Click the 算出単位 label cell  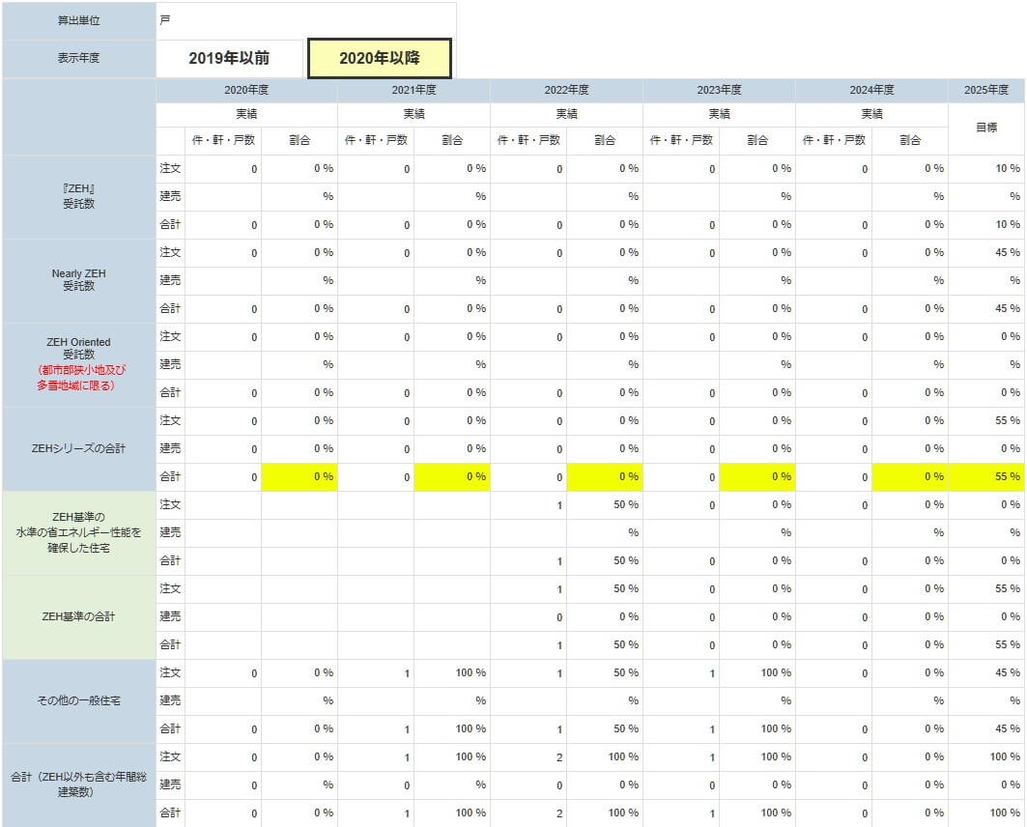point(78,20)
